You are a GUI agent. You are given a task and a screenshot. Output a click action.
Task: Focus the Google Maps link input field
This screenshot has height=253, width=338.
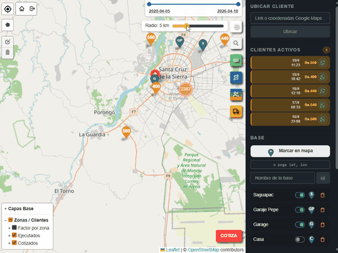point(290,18)
